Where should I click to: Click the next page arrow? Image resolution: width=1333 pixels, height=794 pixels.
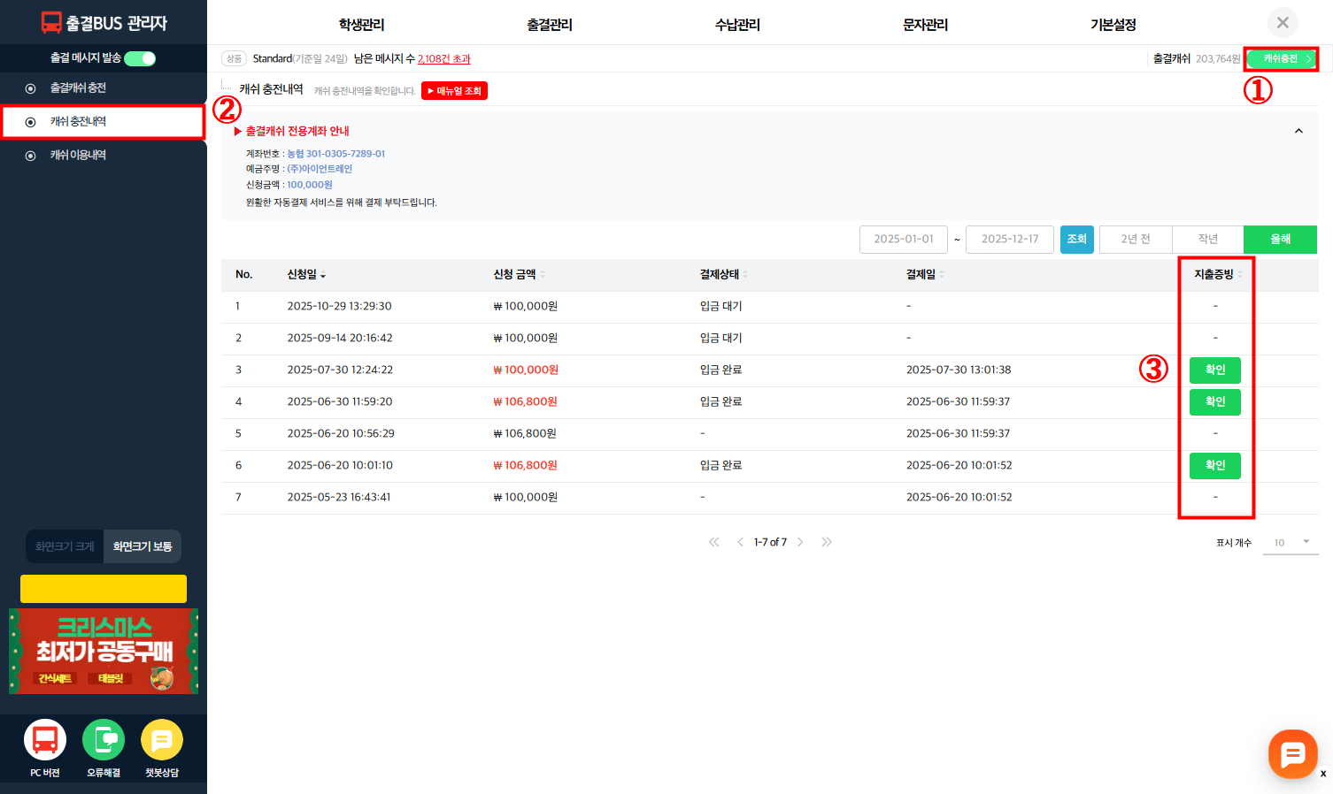(800, 542)
